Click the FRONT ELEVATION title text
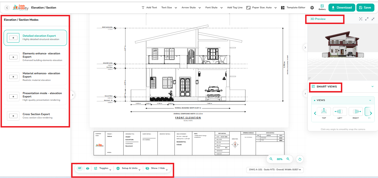The height and width of the screenshot is (178, 378). tap(188, 118)
